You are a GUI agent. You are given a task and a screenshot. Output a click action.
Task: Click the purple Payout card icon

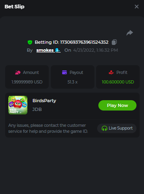pyautogui.click(x=65, y=72)
